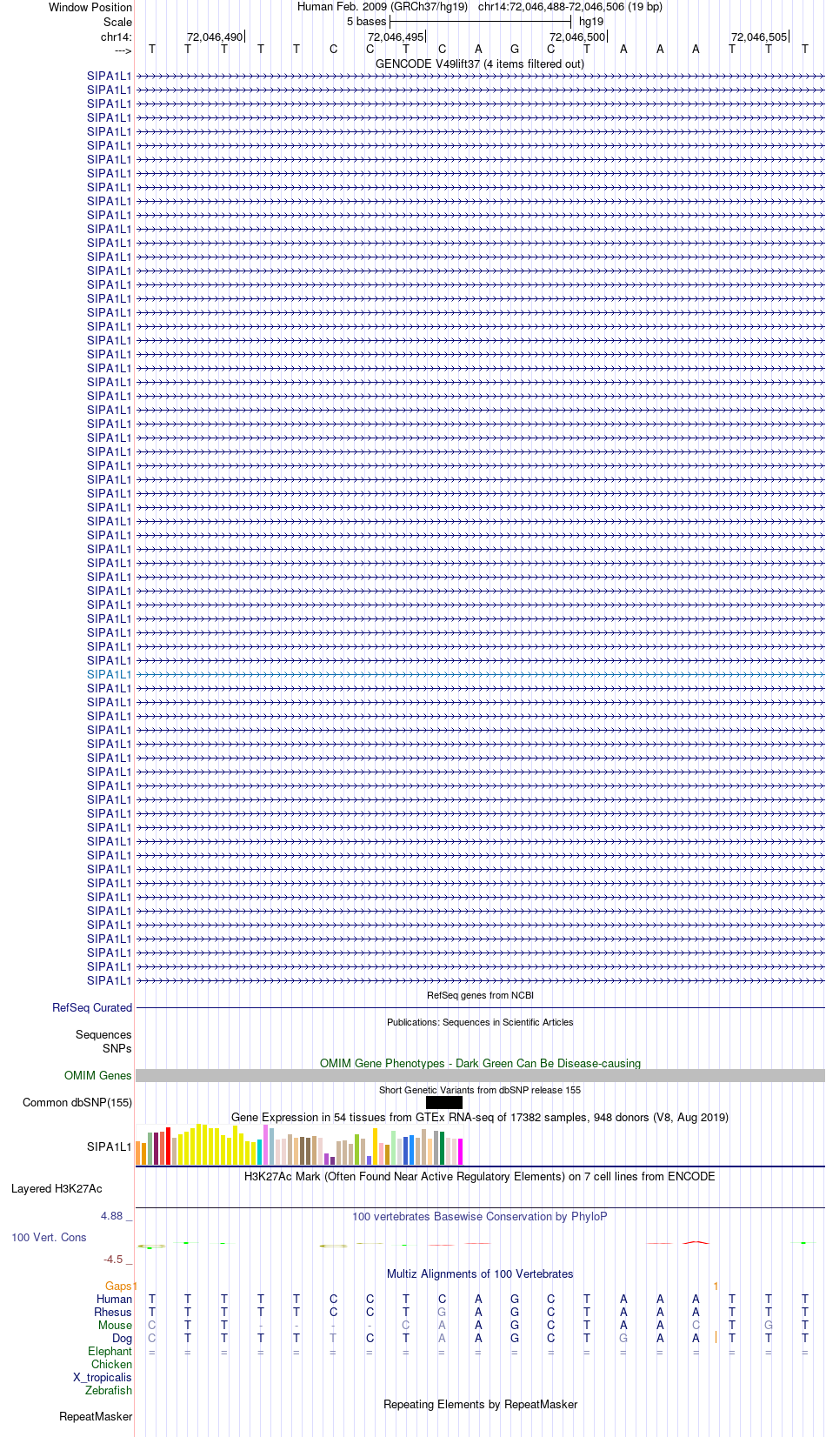Click the Sequences subtrack label
Screen dimensions: 826x1437
[103, 1035]
